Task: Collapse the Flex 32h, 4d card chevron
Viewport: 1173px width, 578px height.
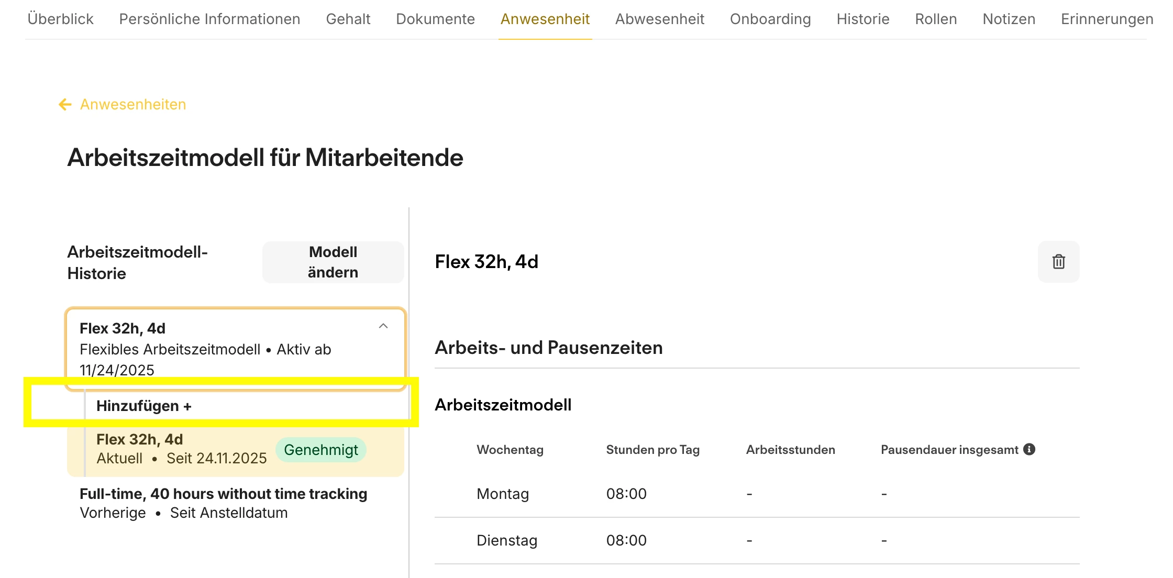Action: click(383, 326)
